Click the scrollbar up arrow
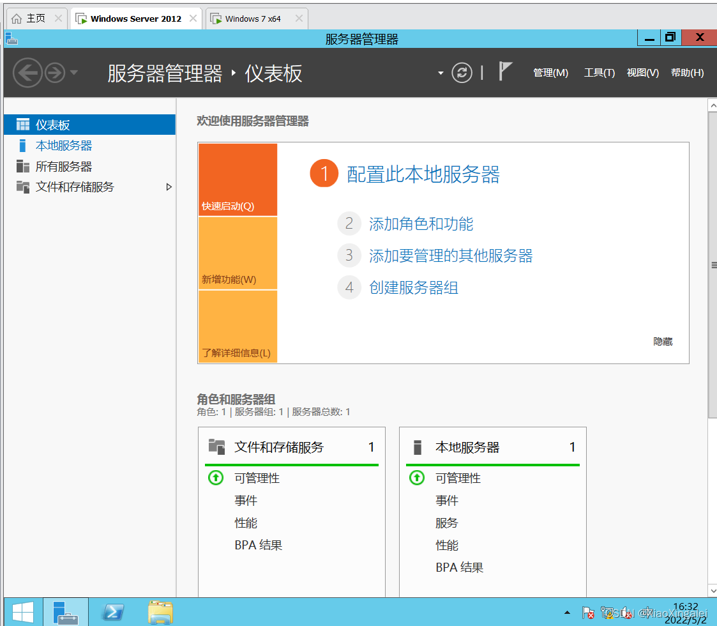 pyautogui.click(x=713, y=105)
